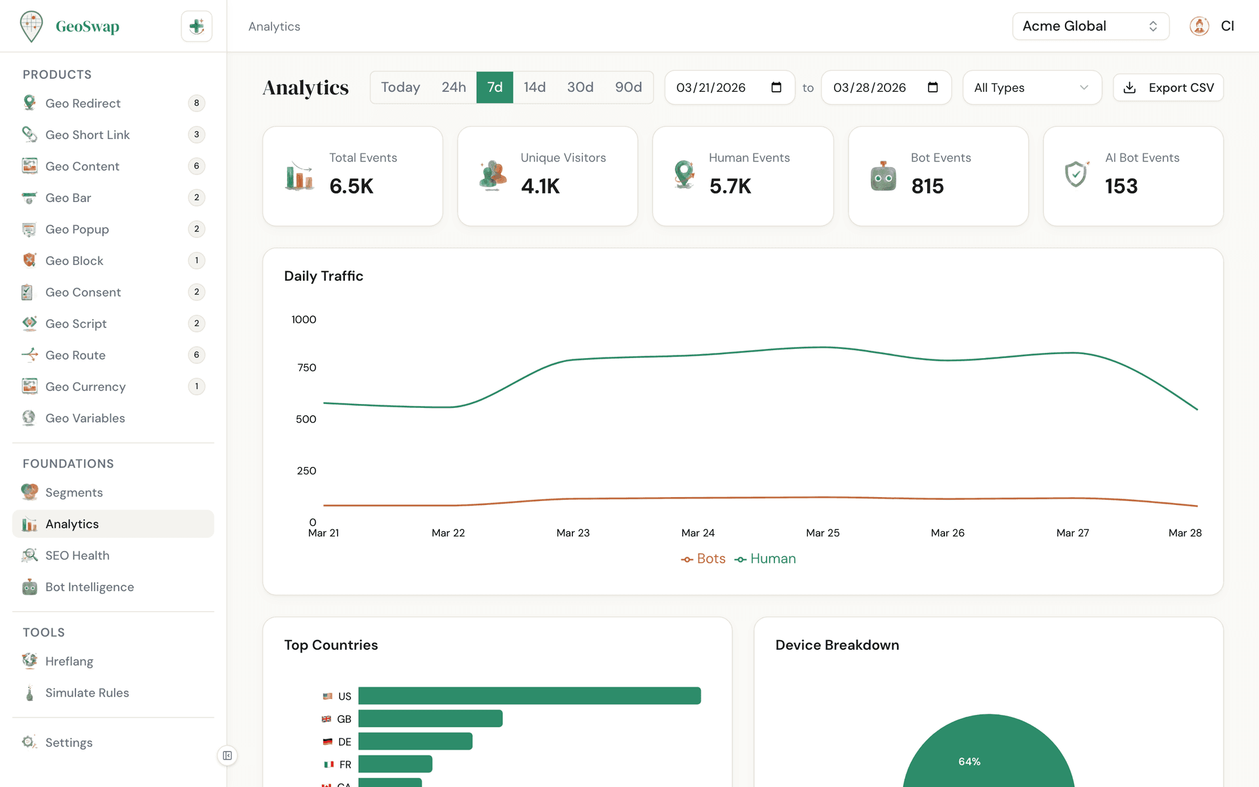1259x787 pixels.
Task: Open Settings from the sidebar
Action: tap(68, 742)
